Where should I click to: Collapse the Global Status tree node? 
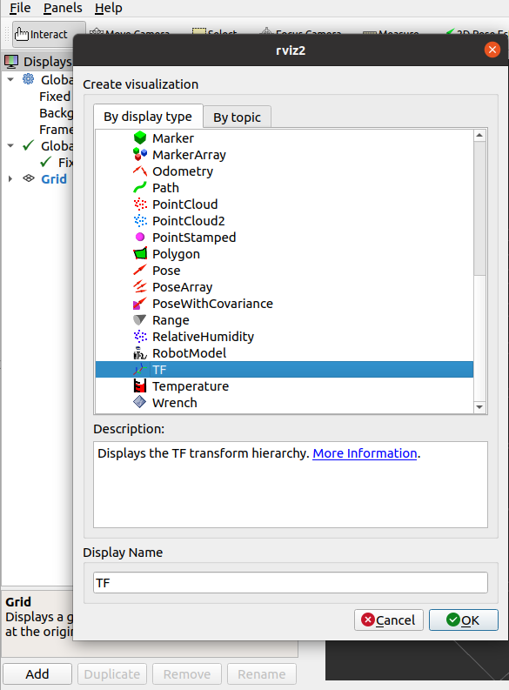10,145
